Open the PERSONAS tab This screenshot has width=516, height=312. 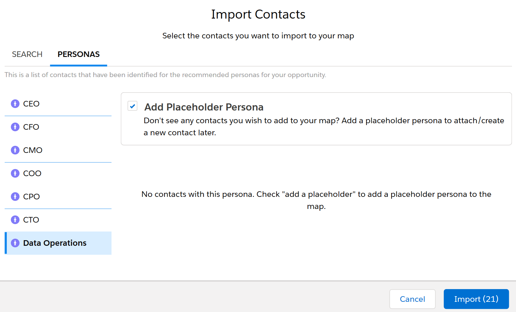pos(79,54)
